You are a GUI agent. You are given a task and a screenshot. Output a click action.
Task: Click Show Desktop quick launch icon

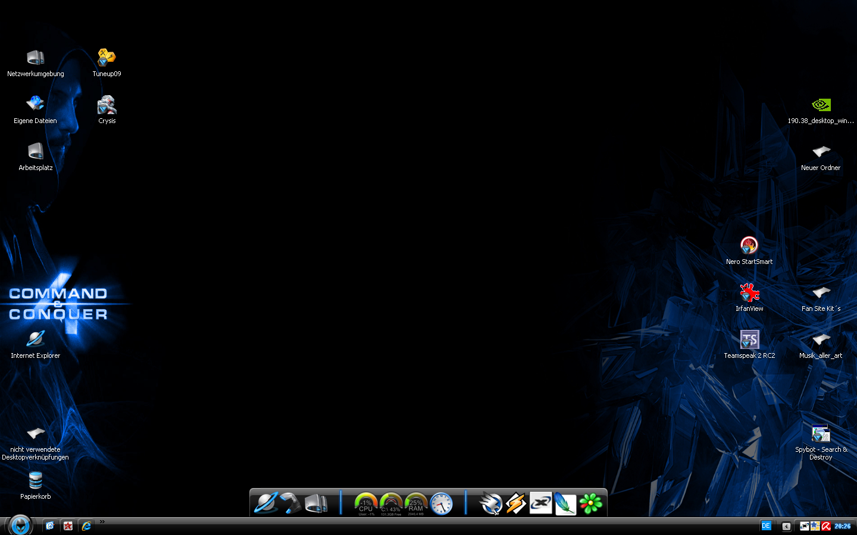coord(50,526)
